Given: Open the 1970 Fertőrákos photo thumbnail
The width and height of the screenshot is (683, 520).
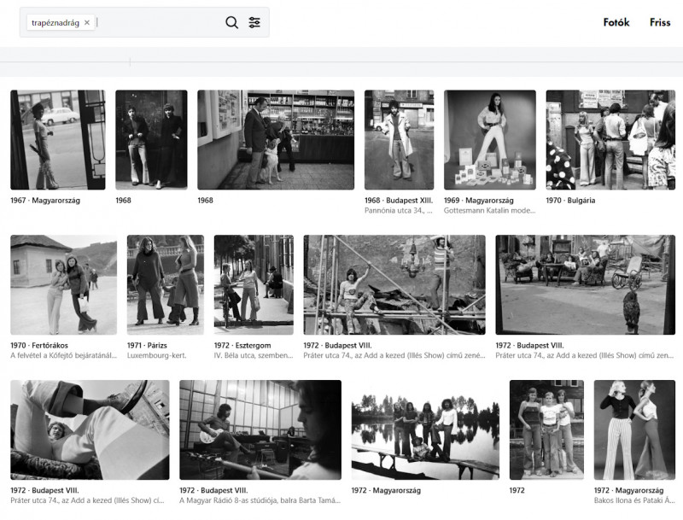Looking at the screenshot, I should 63,285.
